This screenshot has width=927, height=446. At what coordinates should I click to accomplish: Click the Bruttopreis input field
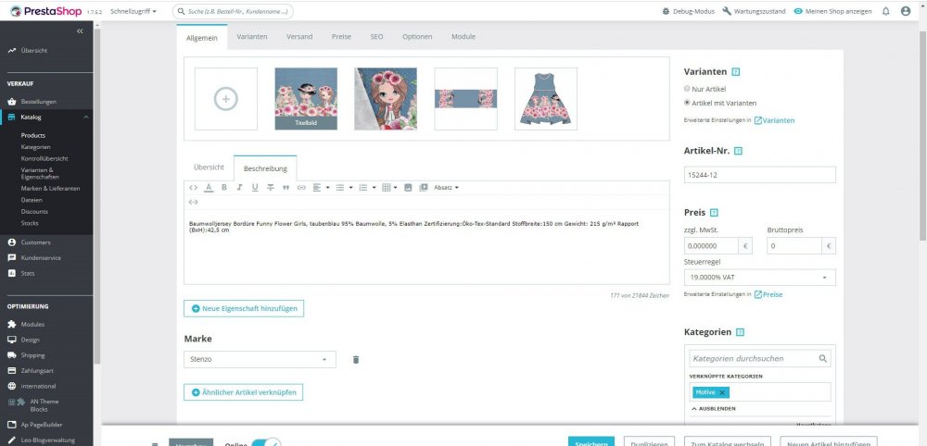point(795,246)
